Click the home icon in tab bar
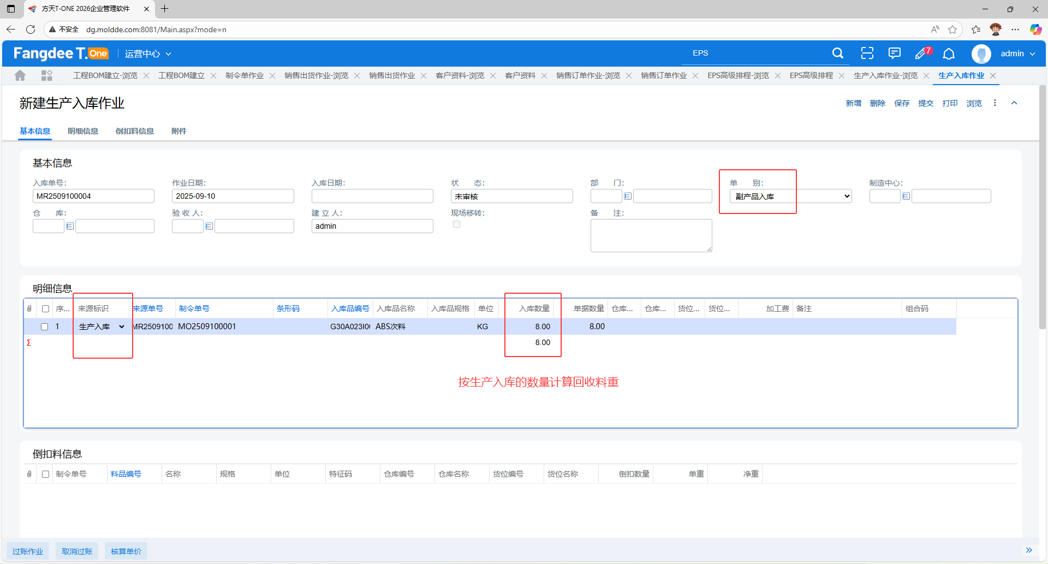Viewport: 1048px width, 564px height. click(x=20, y=76)
